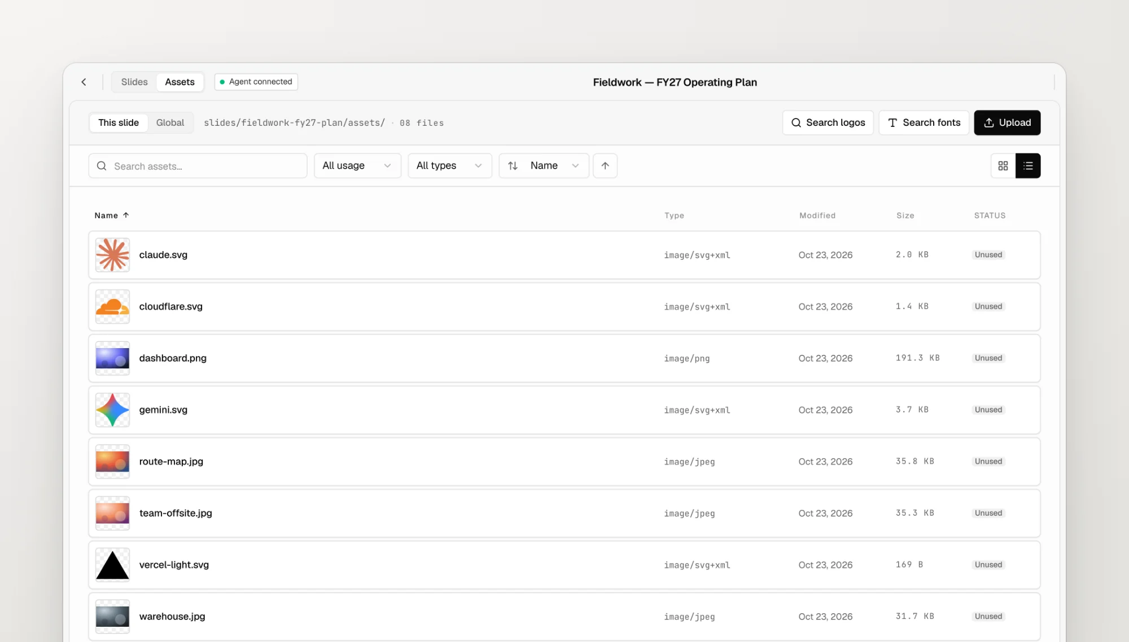Sort by the Name column header

pos(112,216)
